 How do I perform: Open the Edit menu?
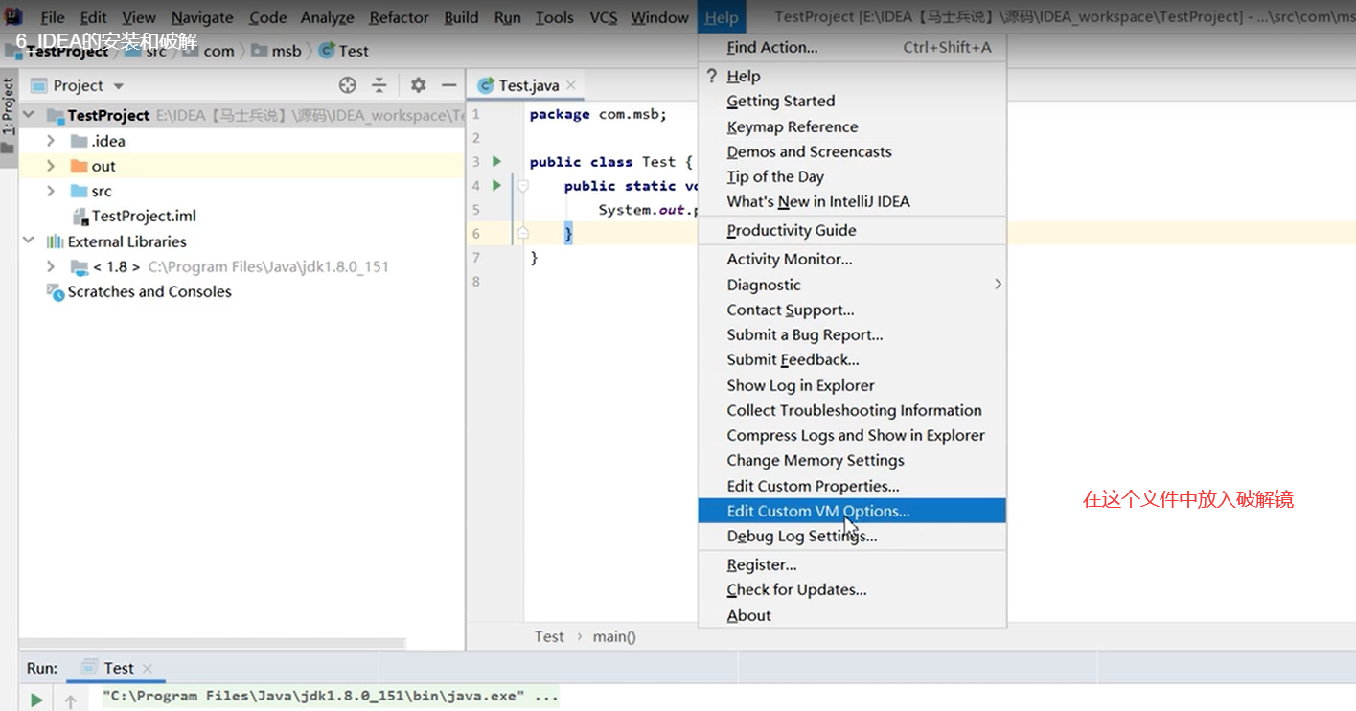(x=93, y=17)
